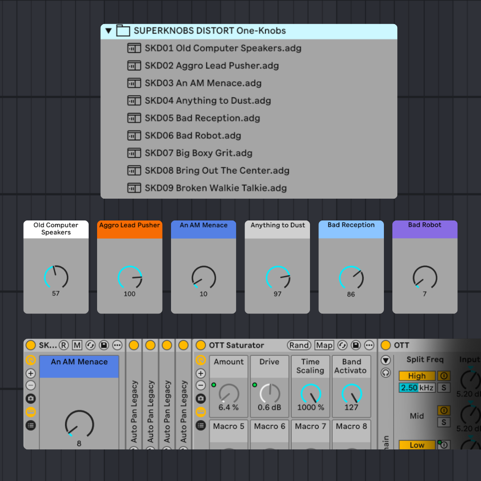Take a macro variation snapshot with the camera icon
481x481 pixels.
(x=30, y=398)
